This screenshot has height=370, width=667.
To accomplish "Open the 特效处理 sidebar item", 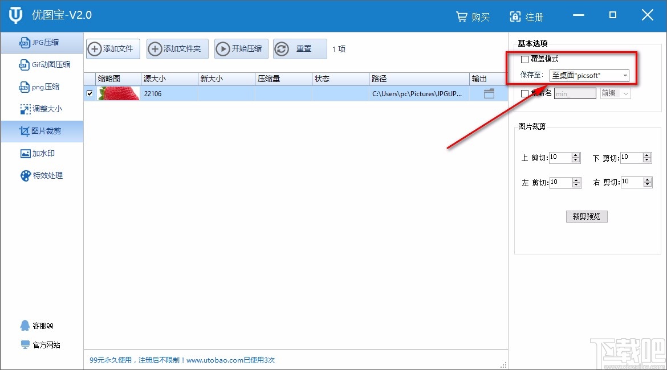I will [42, 175].
